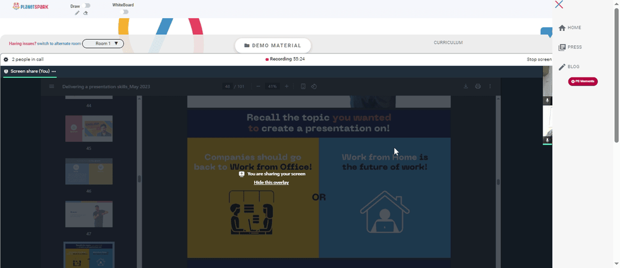Open call settings gear icon
This screenshot has height=268, width=620.
click(6, 60)
